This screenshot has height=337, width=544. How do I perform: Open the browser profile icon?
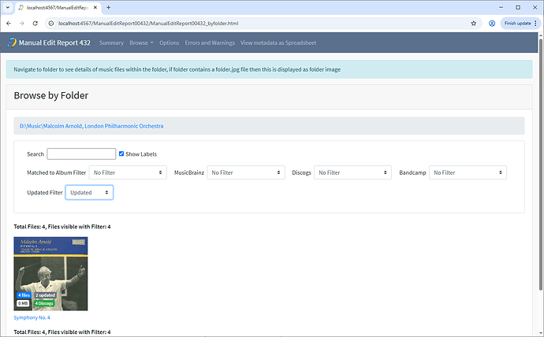[492, 23]
